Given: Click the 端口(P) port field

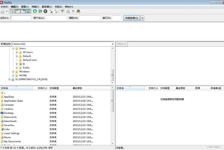Looking at the screenshot, I should pos(117,18).
